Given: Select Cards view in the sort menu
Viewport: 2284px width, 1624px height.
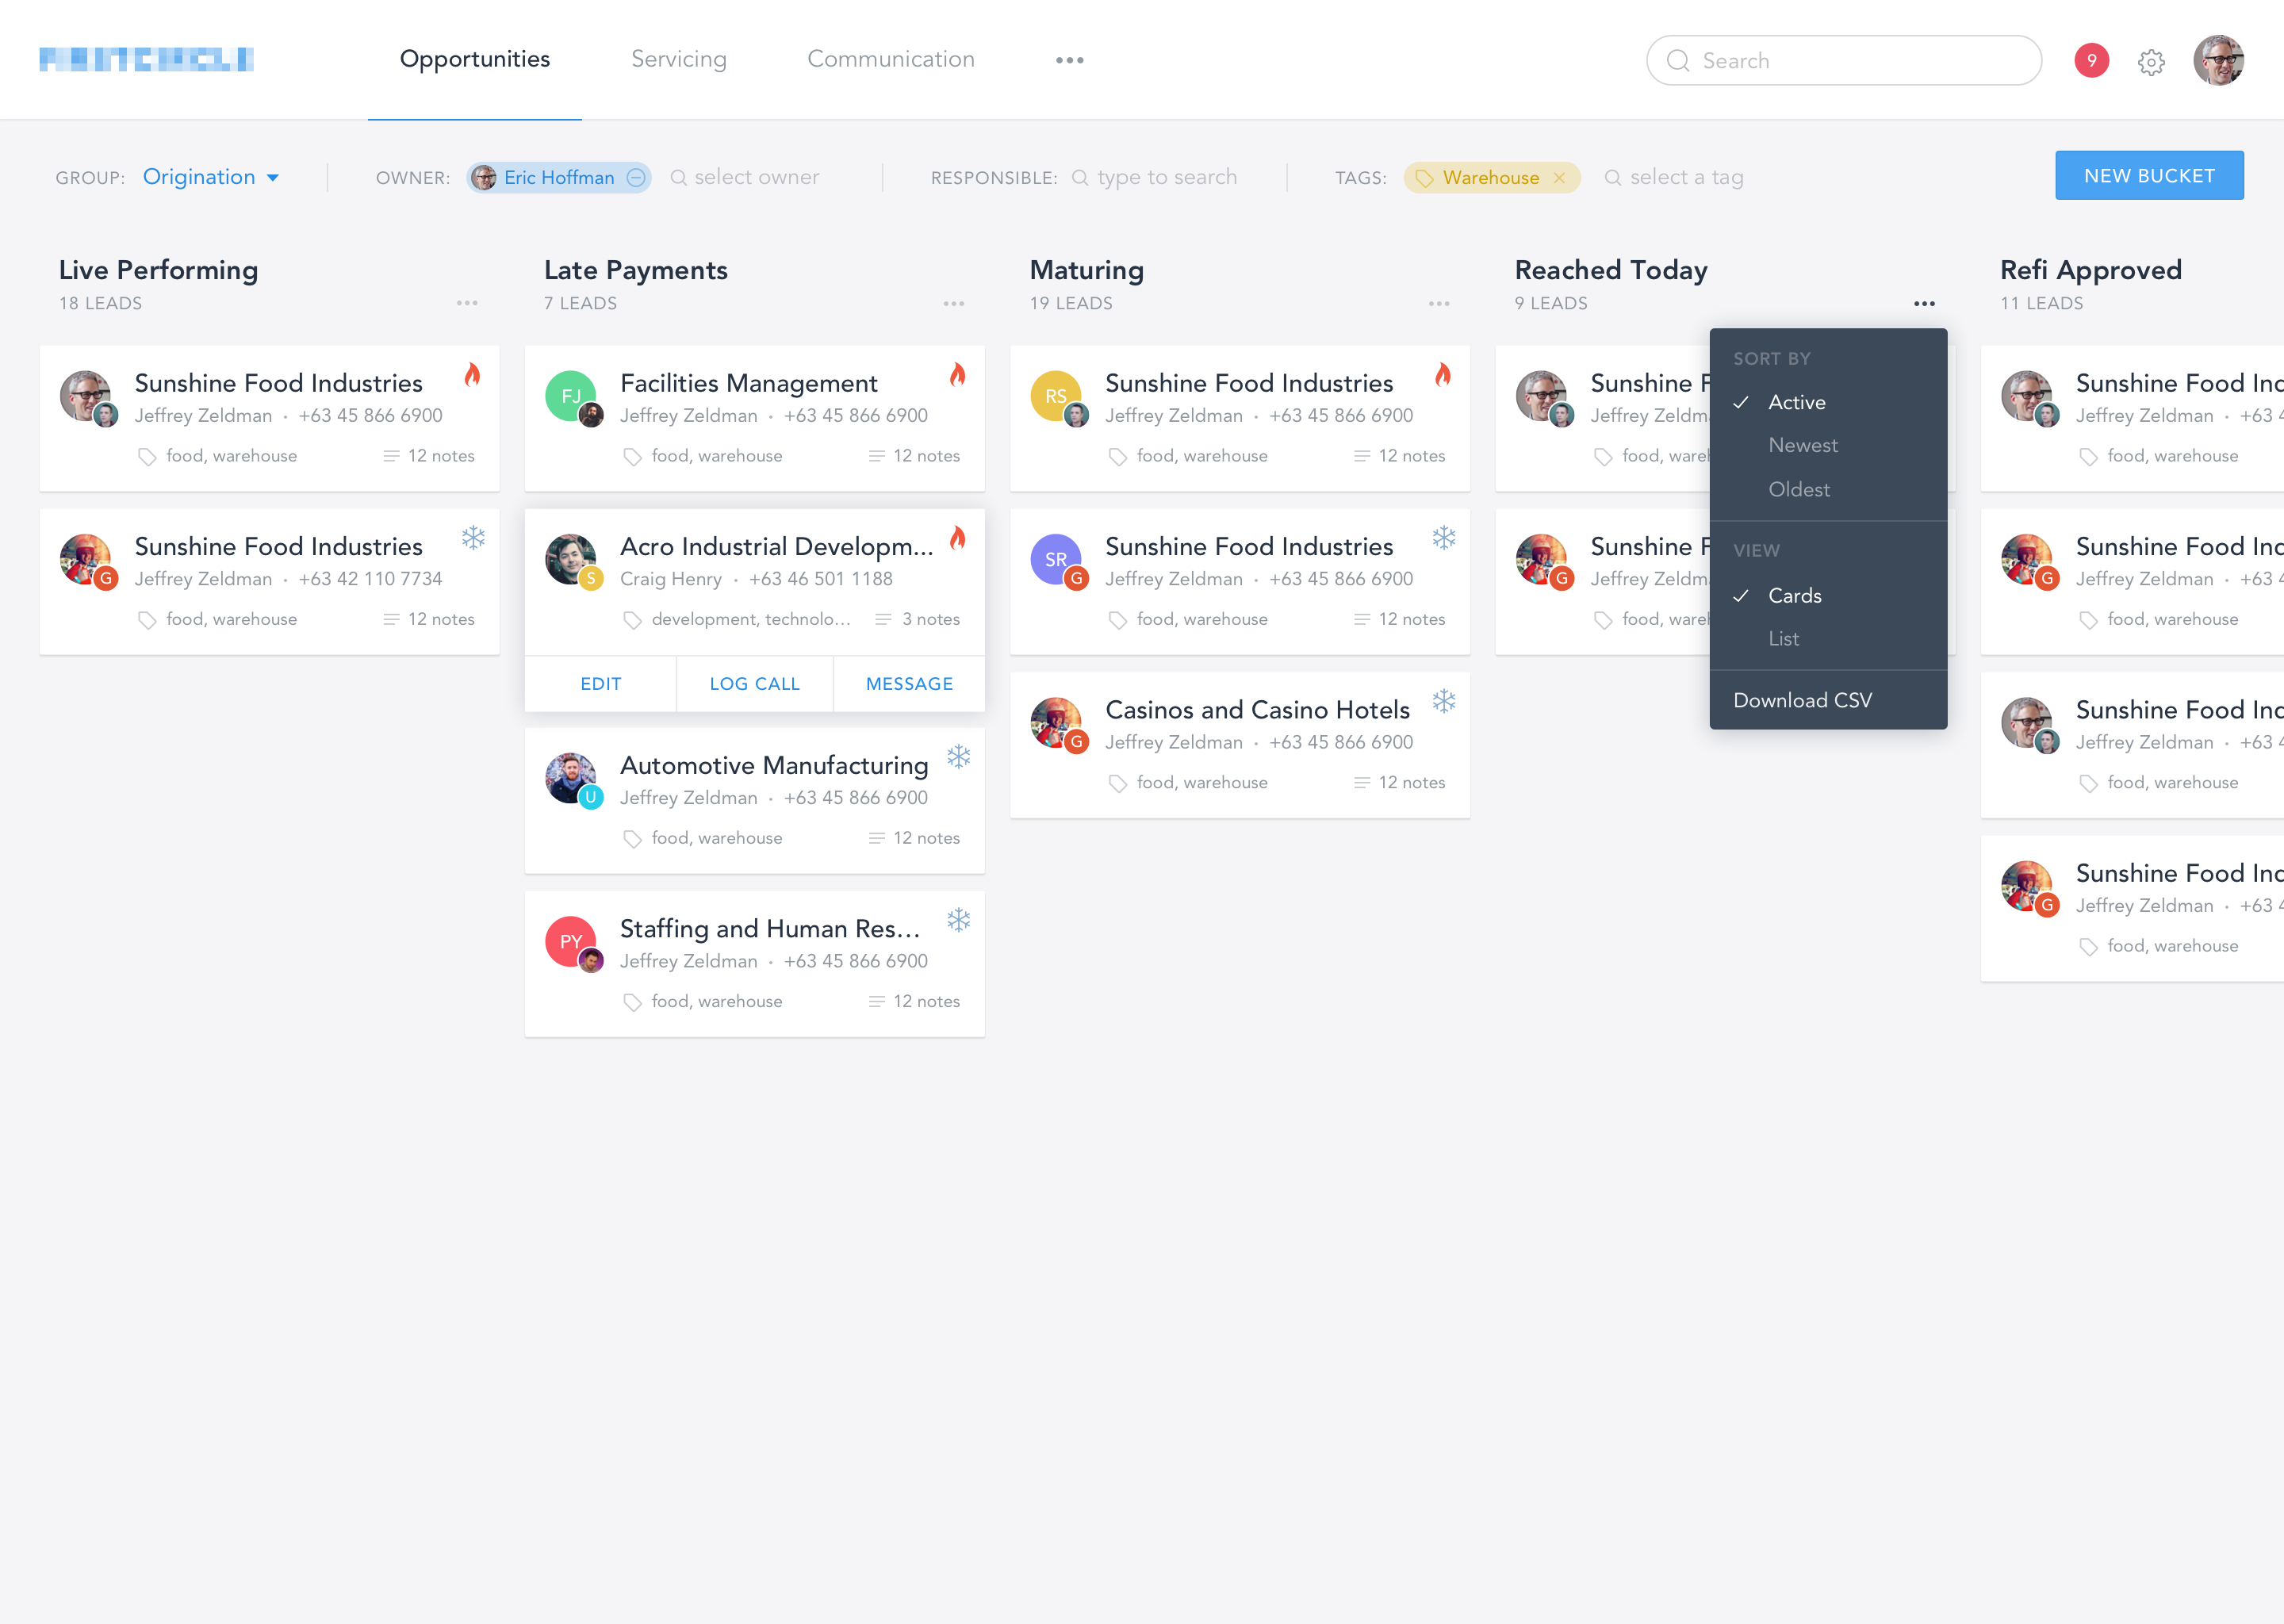Looking at the screenshot, I should click(1794, 594).
